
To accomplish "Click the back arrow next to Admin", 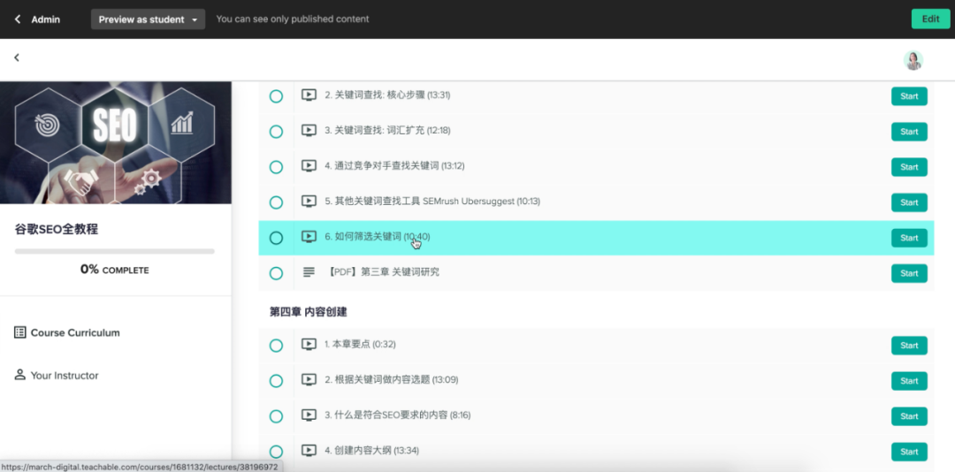I will [18, 19].
